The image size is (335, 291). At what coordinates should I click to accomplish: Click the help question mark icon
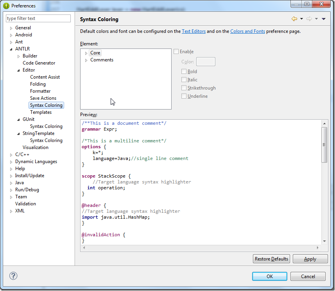point(13,276)
